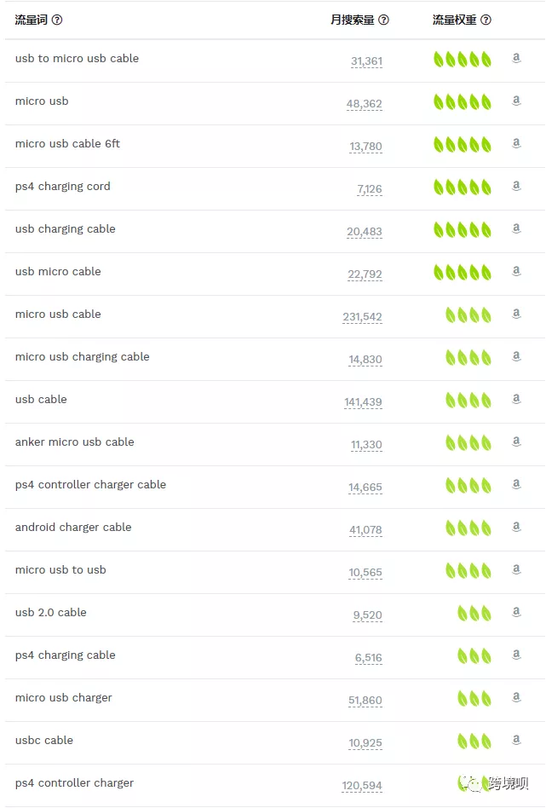This screenshot has height=808, width=546.
Task: Click Amazon icon in 'micro usb' row
Action: coord(516,101)
